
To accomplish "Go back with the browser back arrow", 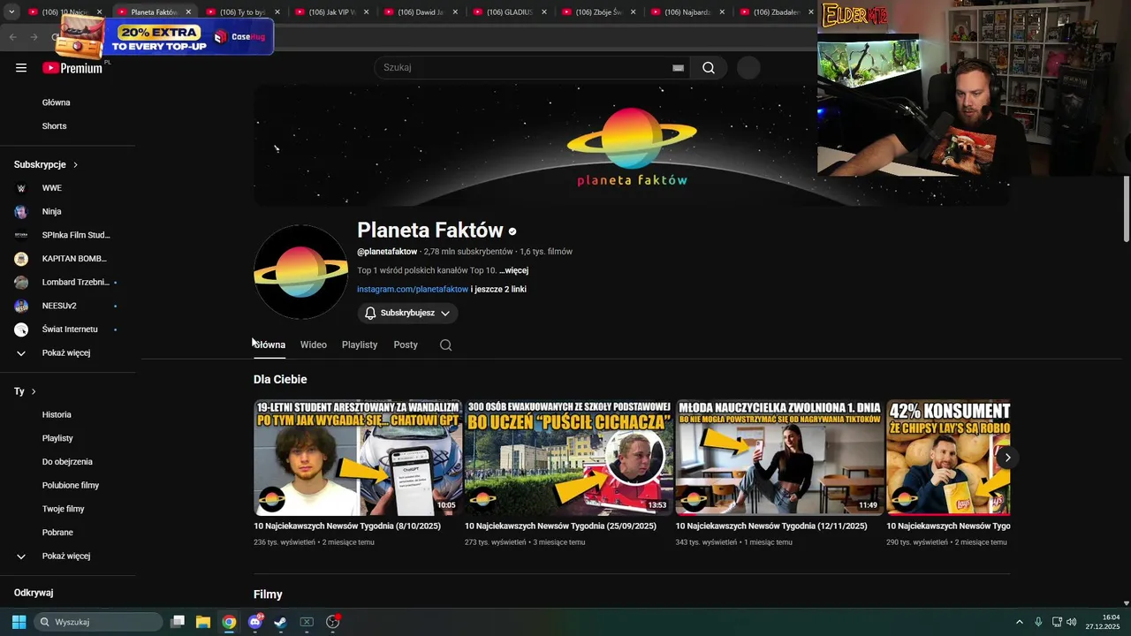I will [13, 37].
